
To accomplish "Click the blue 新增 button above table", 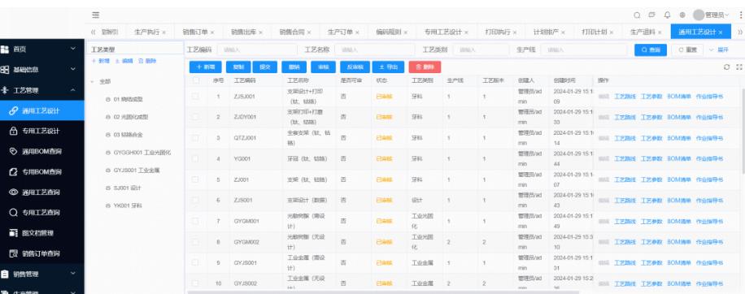I will [205, 67].
